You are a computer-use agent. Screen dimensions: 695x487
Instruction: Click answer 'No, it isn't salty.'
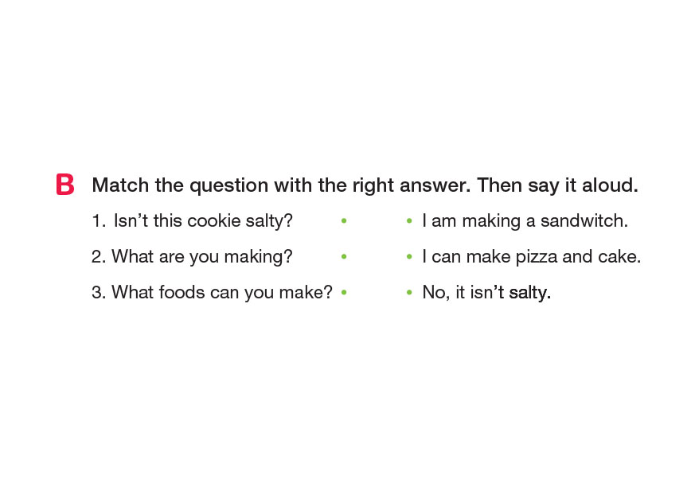coord(486,292)
